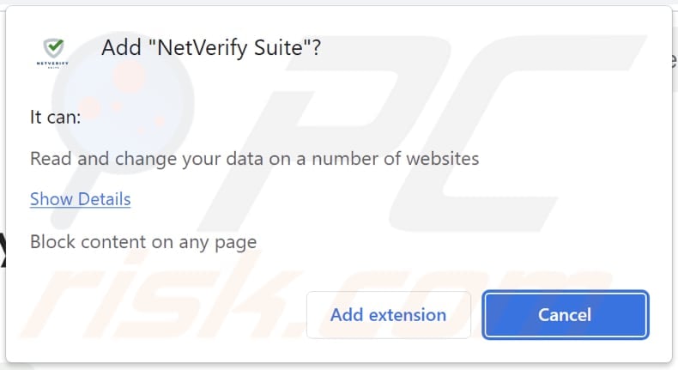Cancel the extension install prompt
This screenshot has width=678, height=370.
pos(565,315)
